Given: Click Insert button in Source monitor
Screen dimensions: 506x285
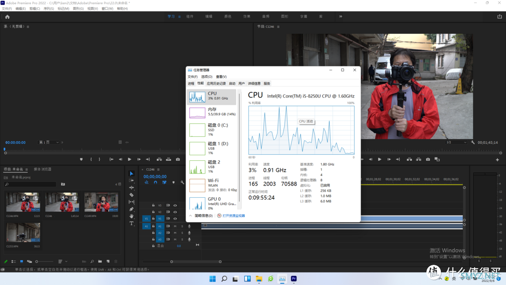Looking at the screenshot, I should [159, 159].
